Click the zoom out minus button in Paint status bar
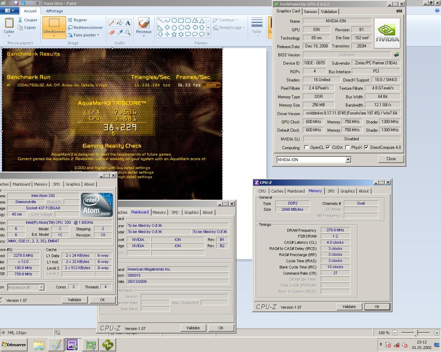The width and height of the screenshot is (441, 352). (x=395, y=333)
